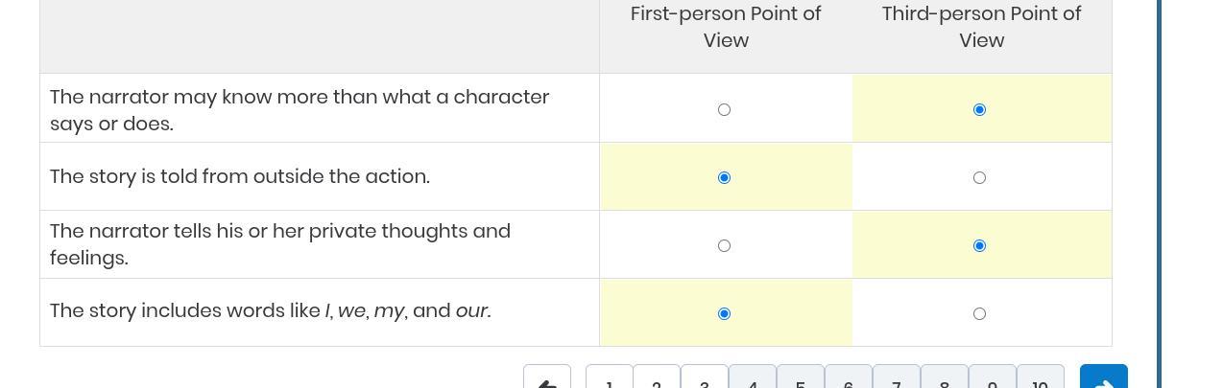Mark Third-person for words like I, we
This screenshot has width=1223, height=388.
tap(979, 314)
